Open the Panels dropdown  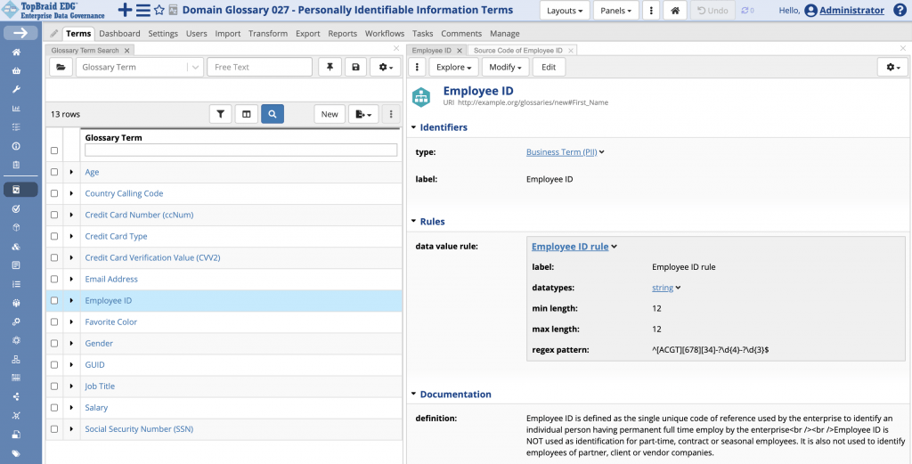(x=616, y=11)
